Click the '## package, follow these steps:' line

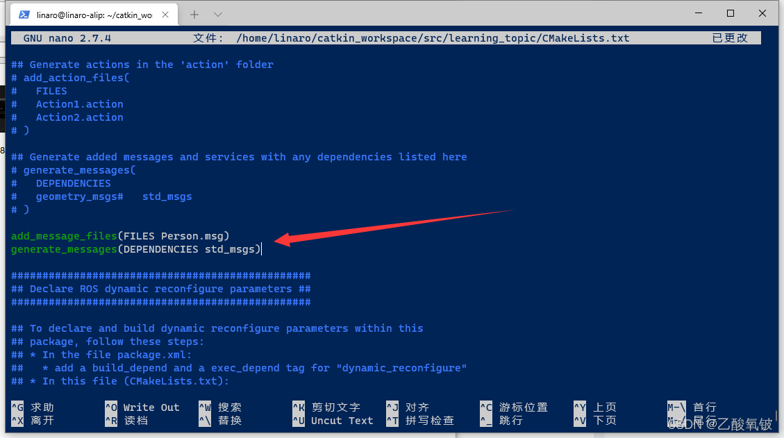[108, 342]
